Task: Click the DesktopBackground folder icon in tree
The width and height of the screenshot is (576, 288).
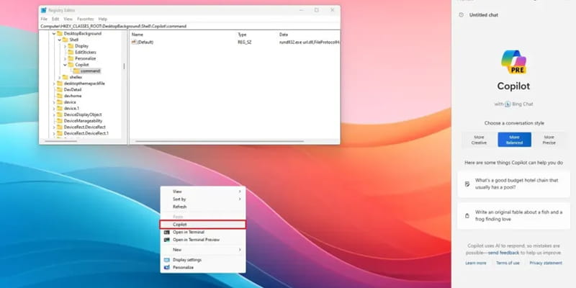Action: pyautogui.click(x=60, y=33)
